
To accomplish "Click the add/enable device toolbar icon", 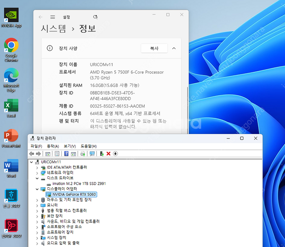I will coord(102,154).
